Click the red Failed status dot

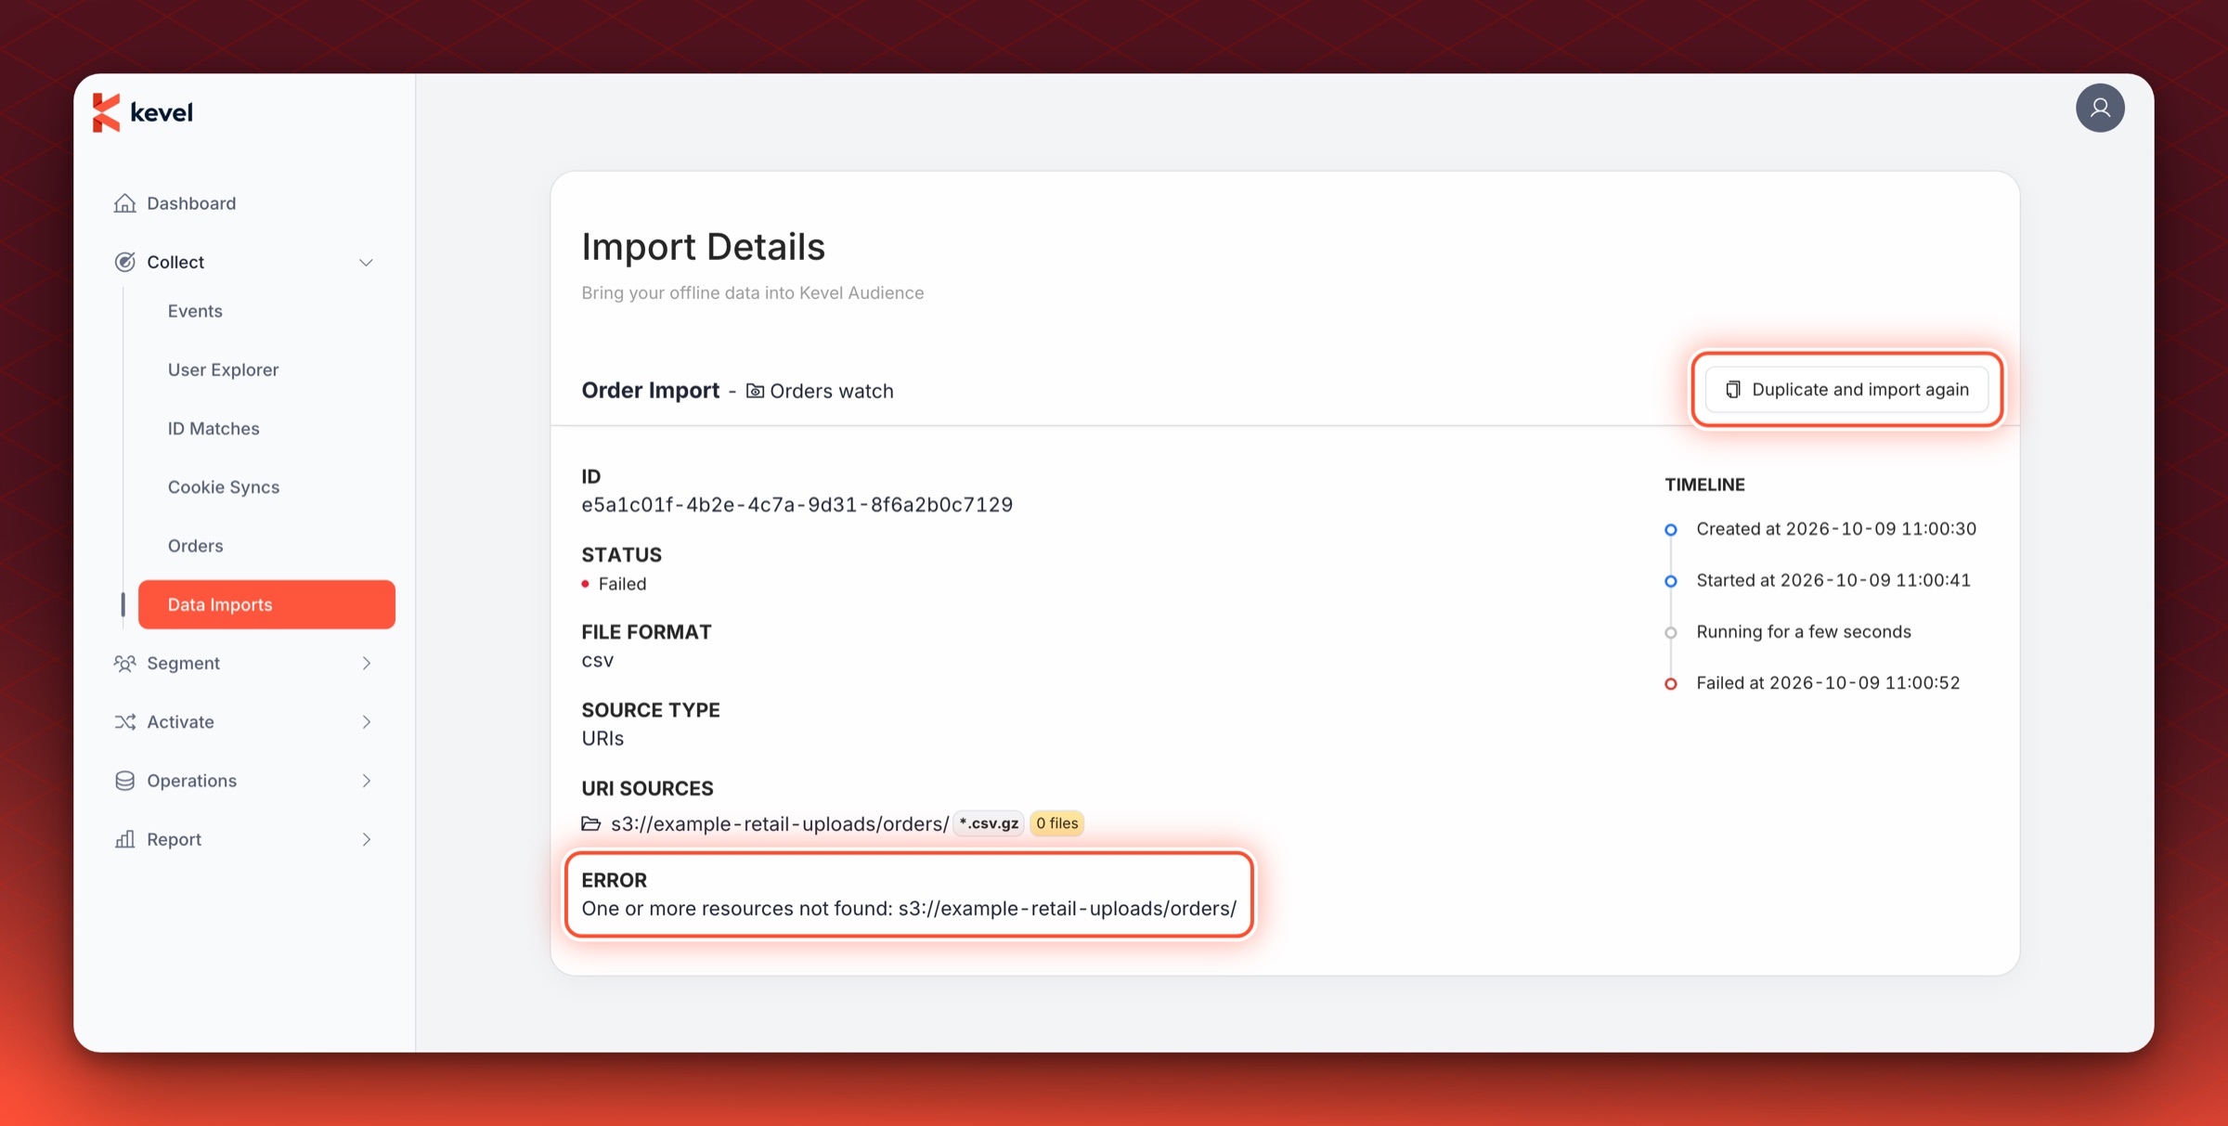[x=585, y=584]
